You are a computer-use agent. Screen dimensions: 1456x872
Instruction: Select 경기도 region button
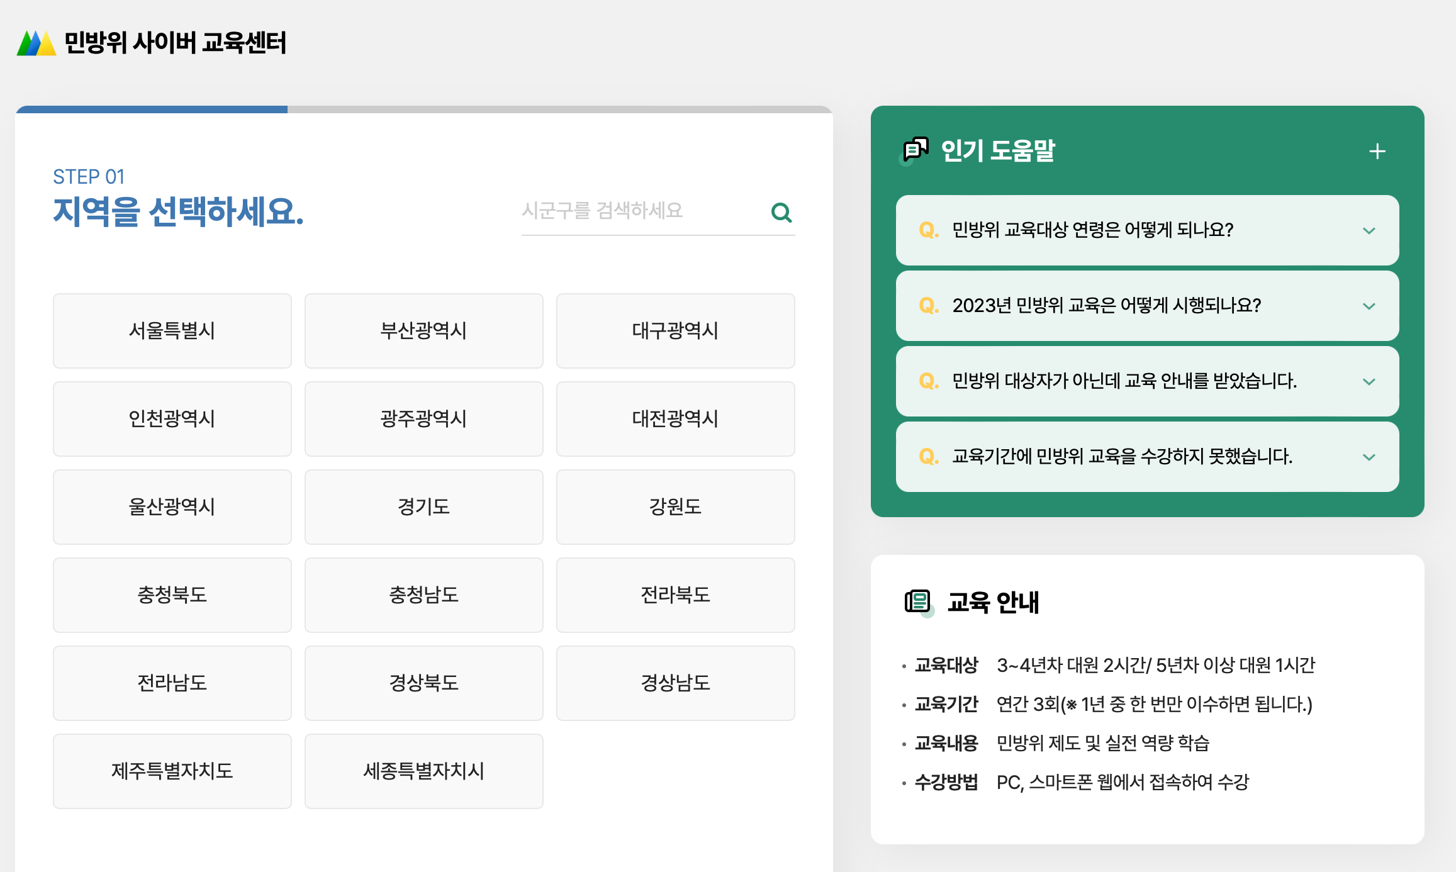423,507
